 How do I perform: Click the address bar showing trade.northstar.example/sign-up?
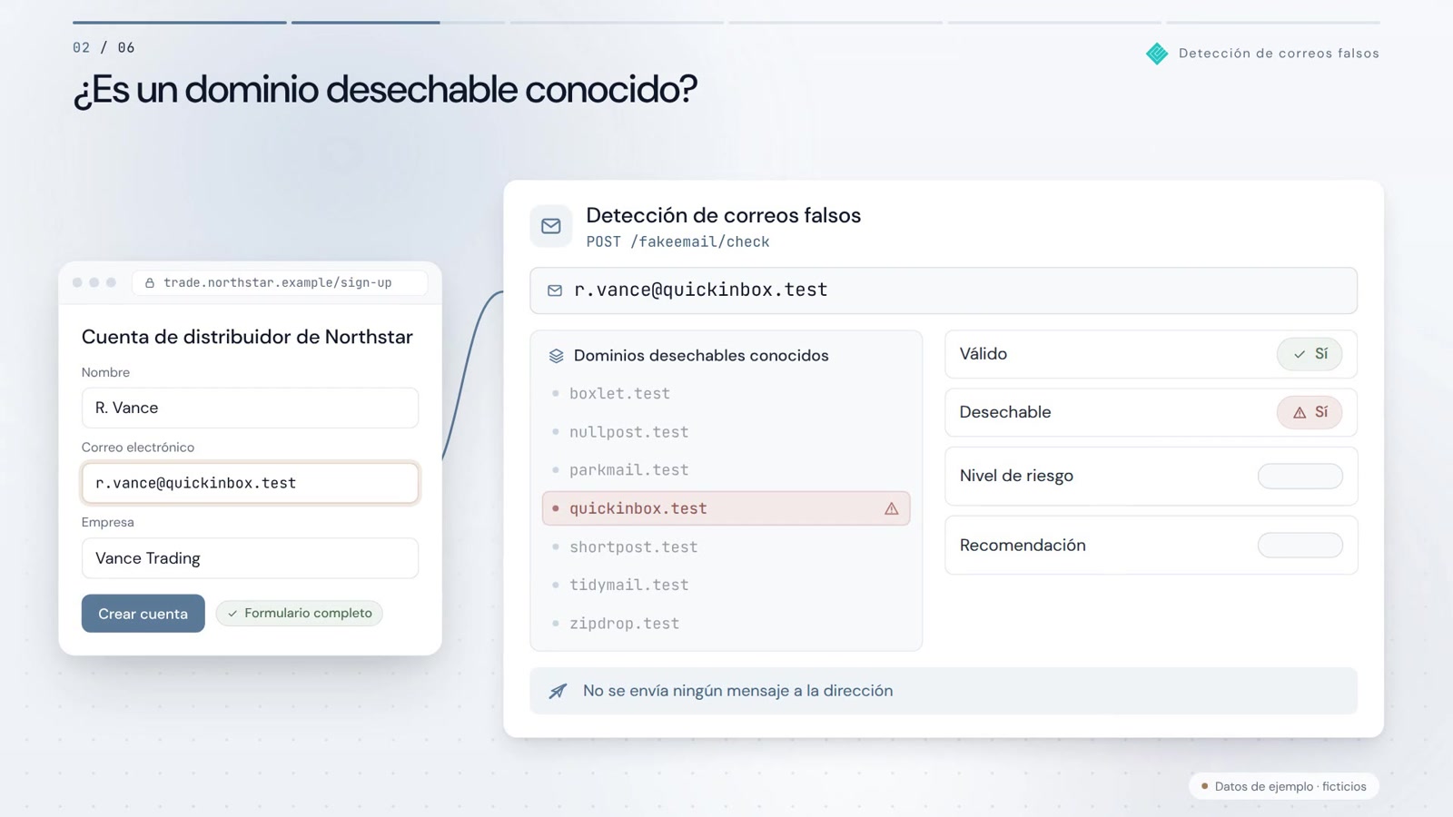(x=280, y=282)
